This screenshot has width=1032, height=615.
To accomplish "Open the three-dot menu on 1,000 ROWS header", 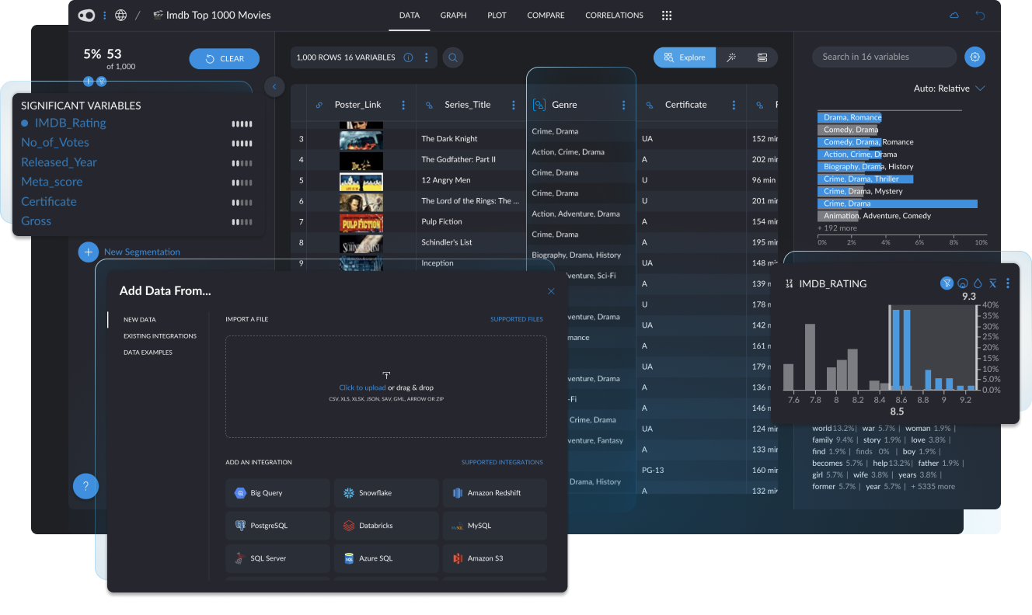I will tap(425, 57).
